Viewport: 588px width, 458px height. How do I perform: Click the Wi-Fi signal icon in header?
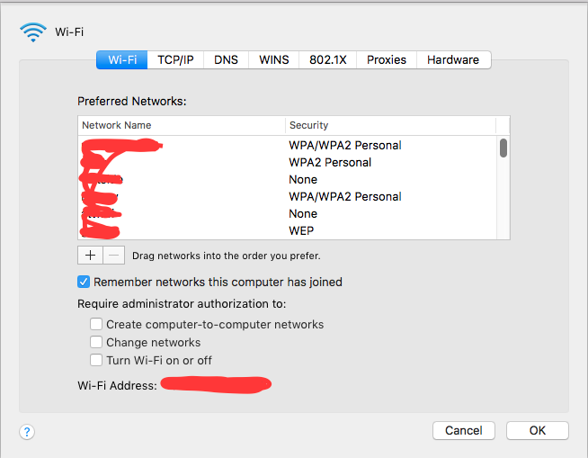pyautogui.click(x=33, y=31)
